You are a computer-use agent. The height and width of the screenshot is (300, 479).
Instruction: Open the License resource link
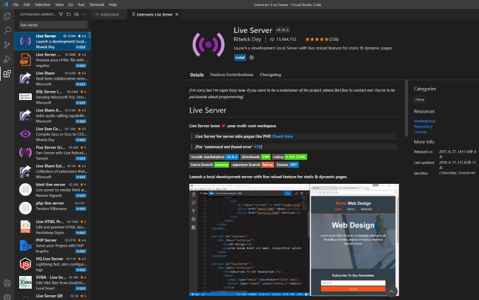(x=420, y=132)
